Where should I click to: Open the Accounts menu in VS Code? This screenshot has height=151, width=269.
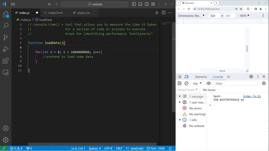pyautogui.click(x=5, y=128)
